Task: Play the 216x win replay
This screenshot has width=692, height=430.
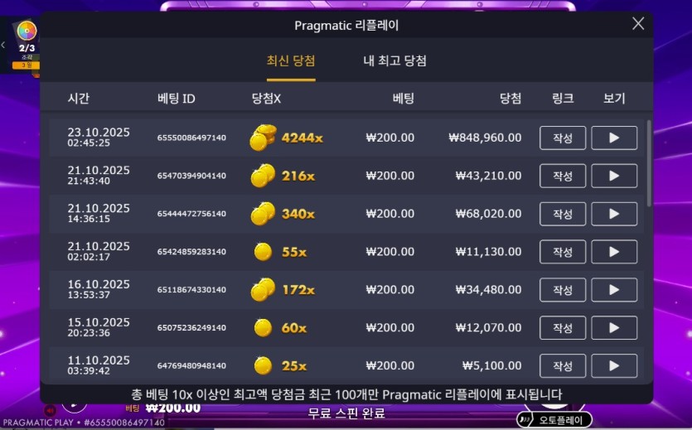Action: 614,176
